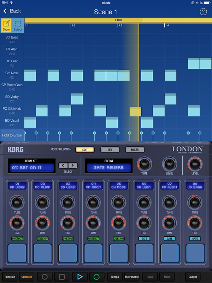Toggle the Metronome button
212x283 pixels.
tap(132, 277)
